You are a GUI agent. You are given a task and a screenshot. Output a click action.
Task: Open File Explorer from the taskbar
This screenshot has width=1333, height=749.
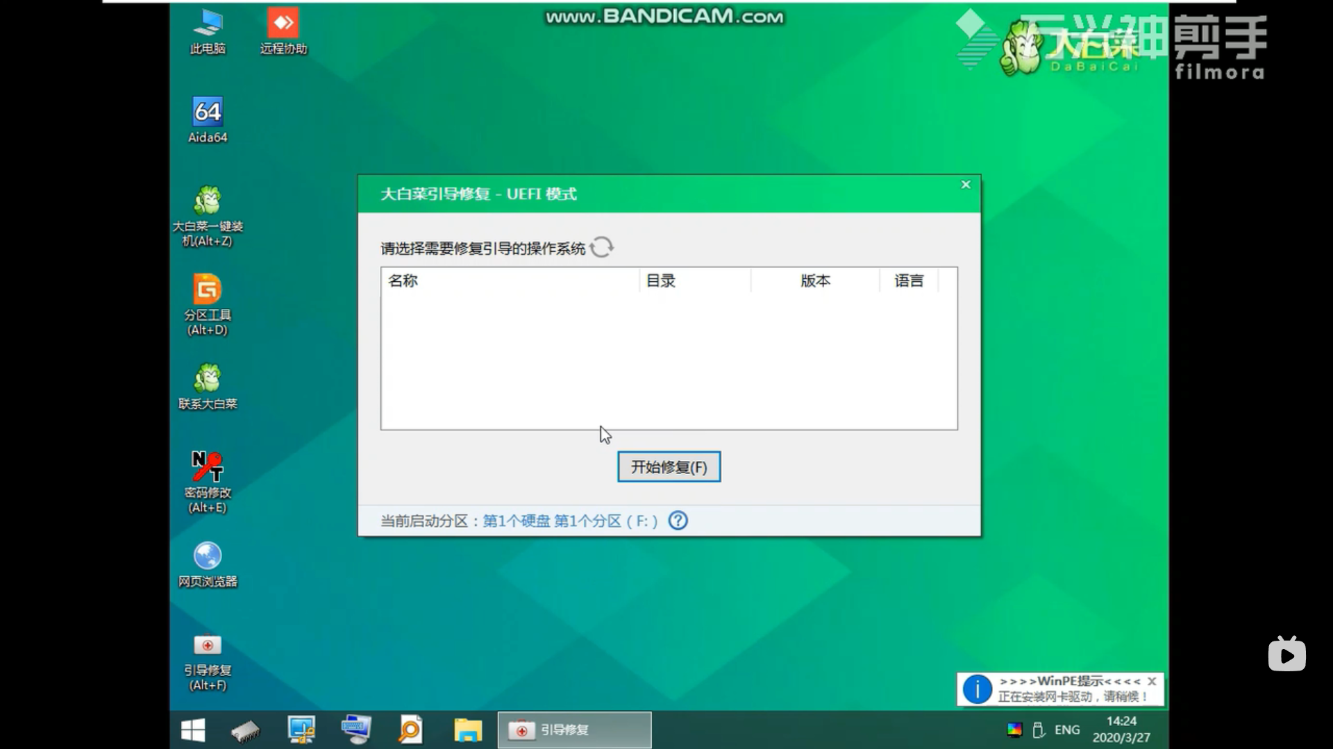(468, 730)
